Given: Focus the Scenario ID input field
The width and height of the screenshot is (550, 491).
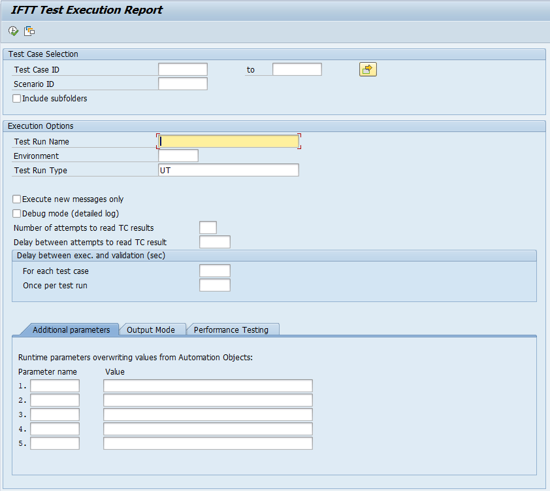Looking at the screenshot, I should tap(183, 84).
